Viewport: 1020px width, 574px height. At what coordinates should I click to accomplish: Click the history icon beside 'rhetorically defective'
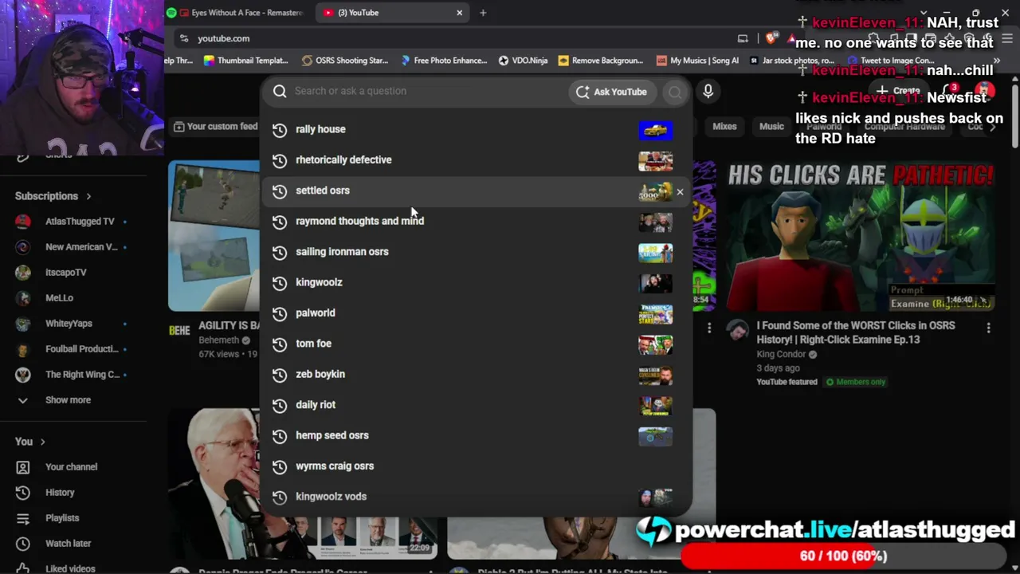pos(280,160)
